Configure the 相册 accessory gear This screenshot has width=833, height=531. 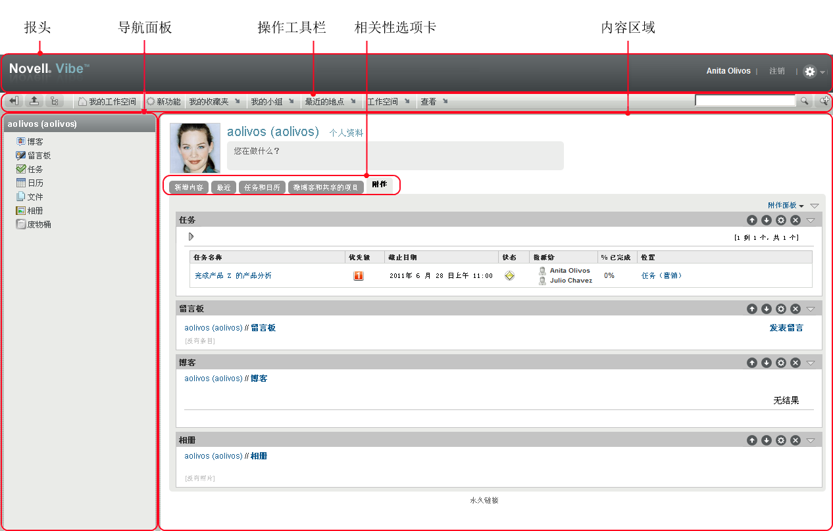781,440
